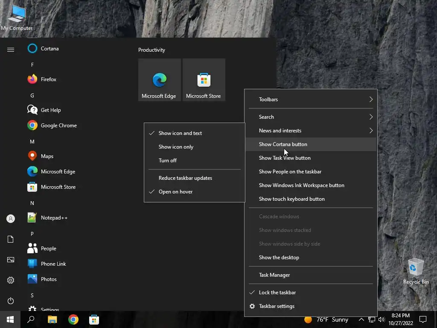The height and width of the screenshot is (328, 437).
Task: Choose 'Turn off' for News and interests
Action: [195, 161]
